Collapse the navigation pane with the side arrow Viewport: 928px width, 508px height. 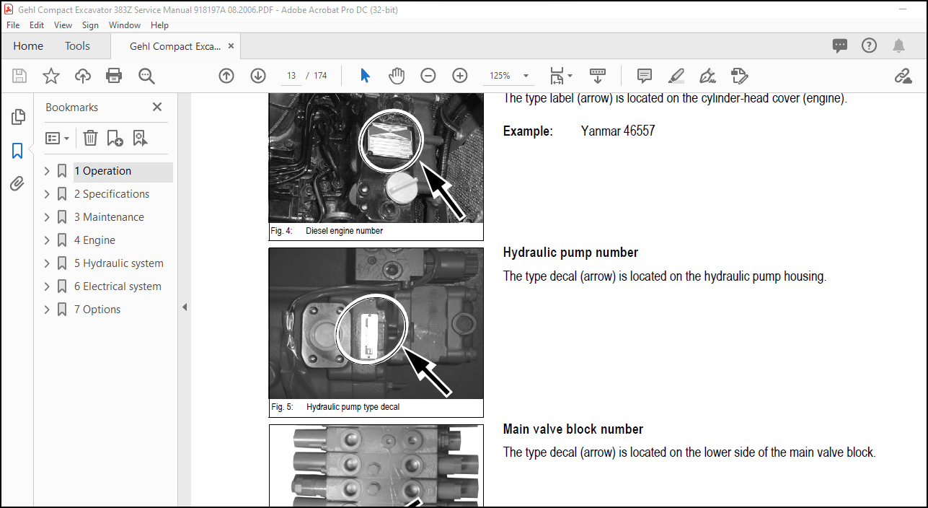coord(184,307)
